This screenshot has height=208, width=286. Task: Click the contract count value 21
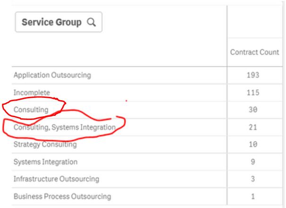253,127
